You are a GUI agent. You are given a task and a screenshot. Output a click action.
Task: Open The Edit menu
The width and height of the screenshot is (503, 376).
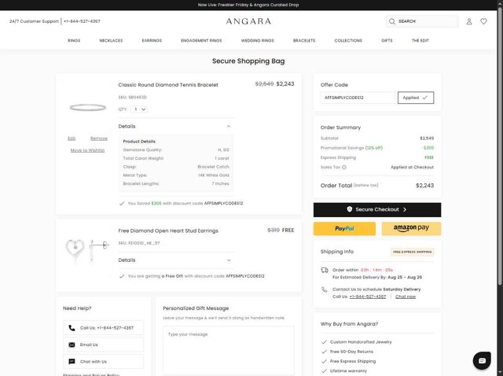pos(420,40)
